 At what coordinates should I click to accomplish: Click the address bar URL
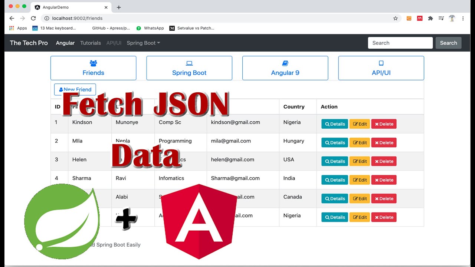click(77, 18)
